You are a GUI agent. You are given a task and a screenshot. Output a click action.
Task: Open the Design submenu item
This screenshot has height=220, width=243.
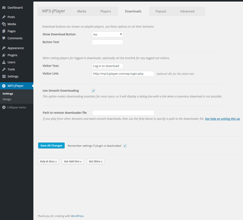(x=7, y=99)
